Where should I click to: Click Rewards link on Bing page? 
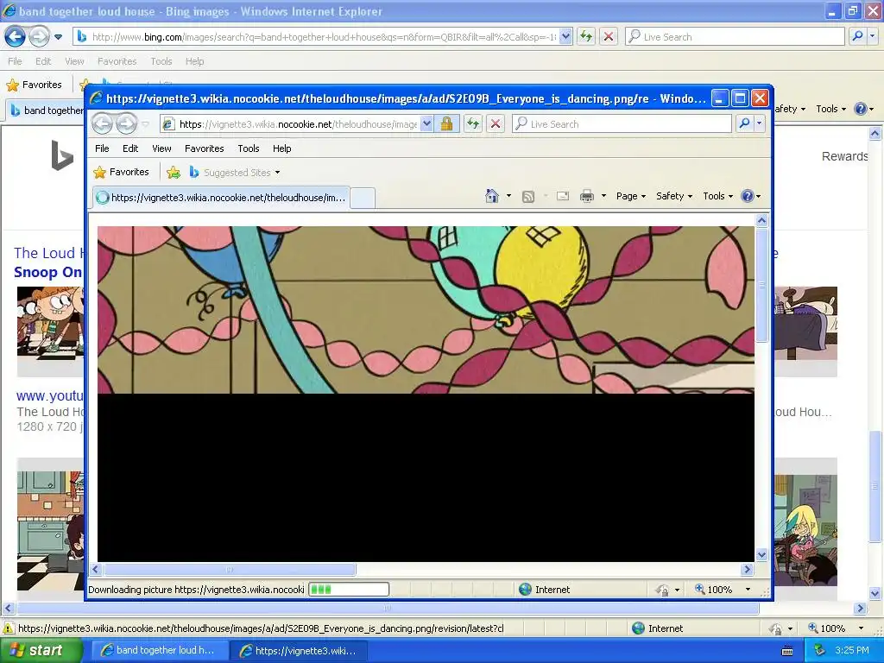click(844, 156)
